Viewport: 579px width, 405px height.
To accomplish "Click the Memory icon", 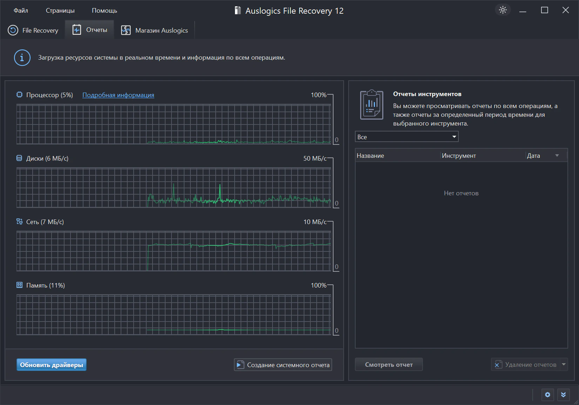I will click(20, 285).
